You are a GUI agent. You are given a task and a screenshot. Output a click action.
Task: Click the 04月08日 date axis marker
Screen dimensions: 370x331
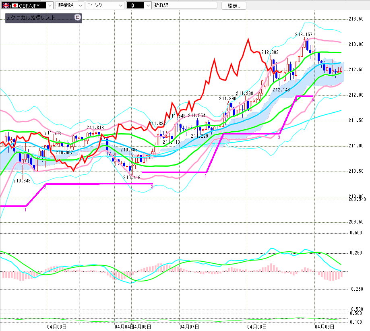(256, 327)
